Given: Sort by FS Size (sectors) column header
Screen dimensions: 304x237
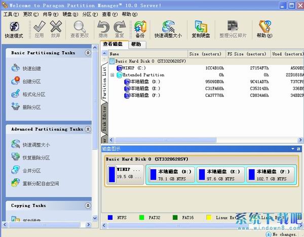Looking at the screenshot, I should pos(248,54).
